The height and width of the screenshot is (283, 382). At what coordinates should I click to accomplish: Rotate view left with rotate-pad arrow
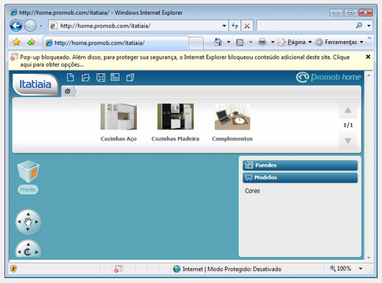coord(19,252)
